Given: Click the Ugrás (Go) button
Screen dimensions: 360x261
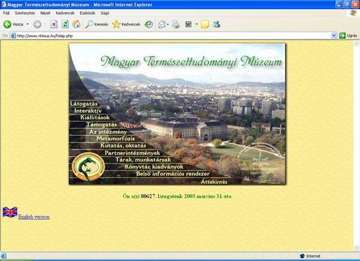Looking at the screenshot, I should tap(349, 36).
